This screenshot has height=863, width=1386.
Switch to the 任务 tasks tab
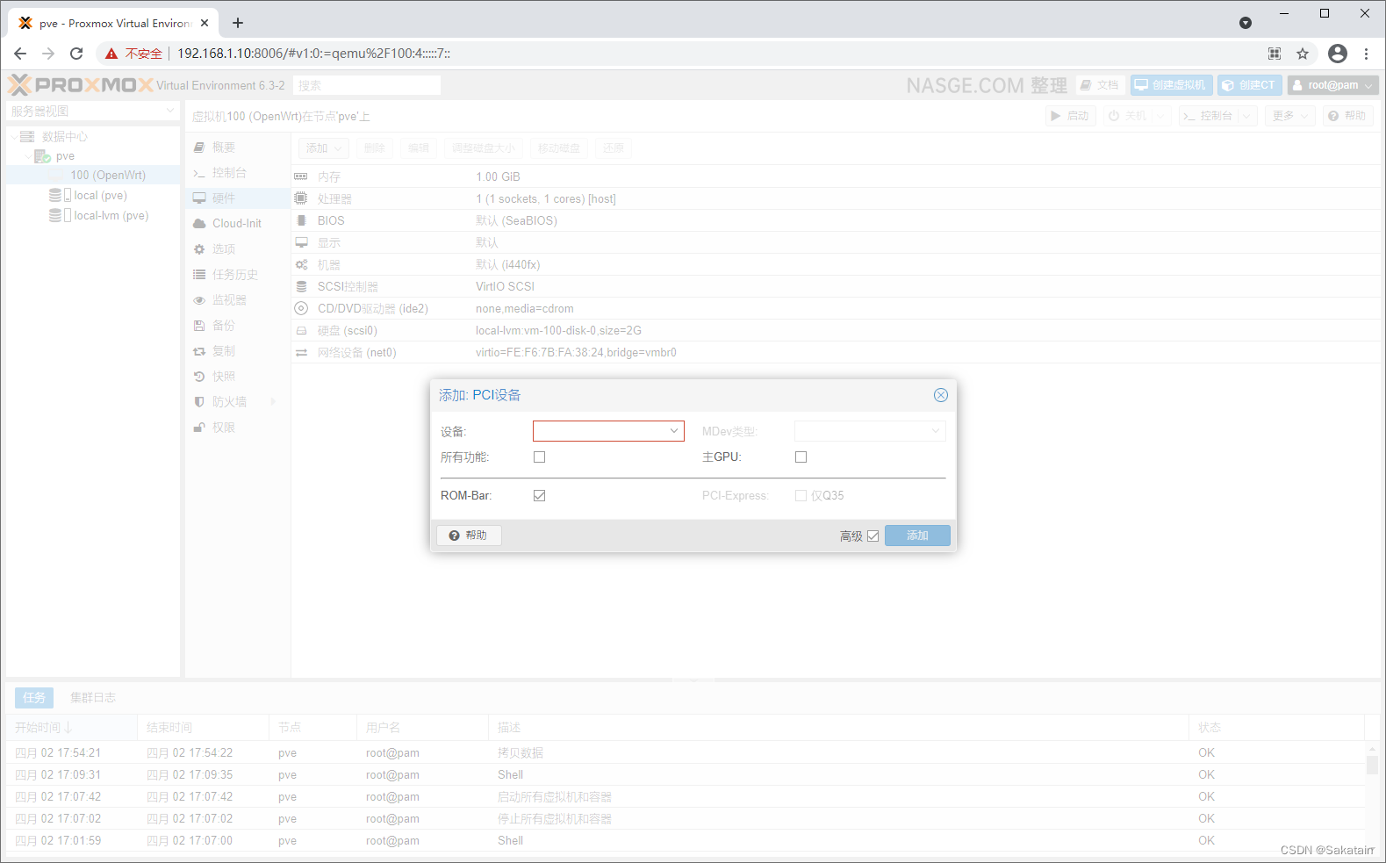coord(34,698)
